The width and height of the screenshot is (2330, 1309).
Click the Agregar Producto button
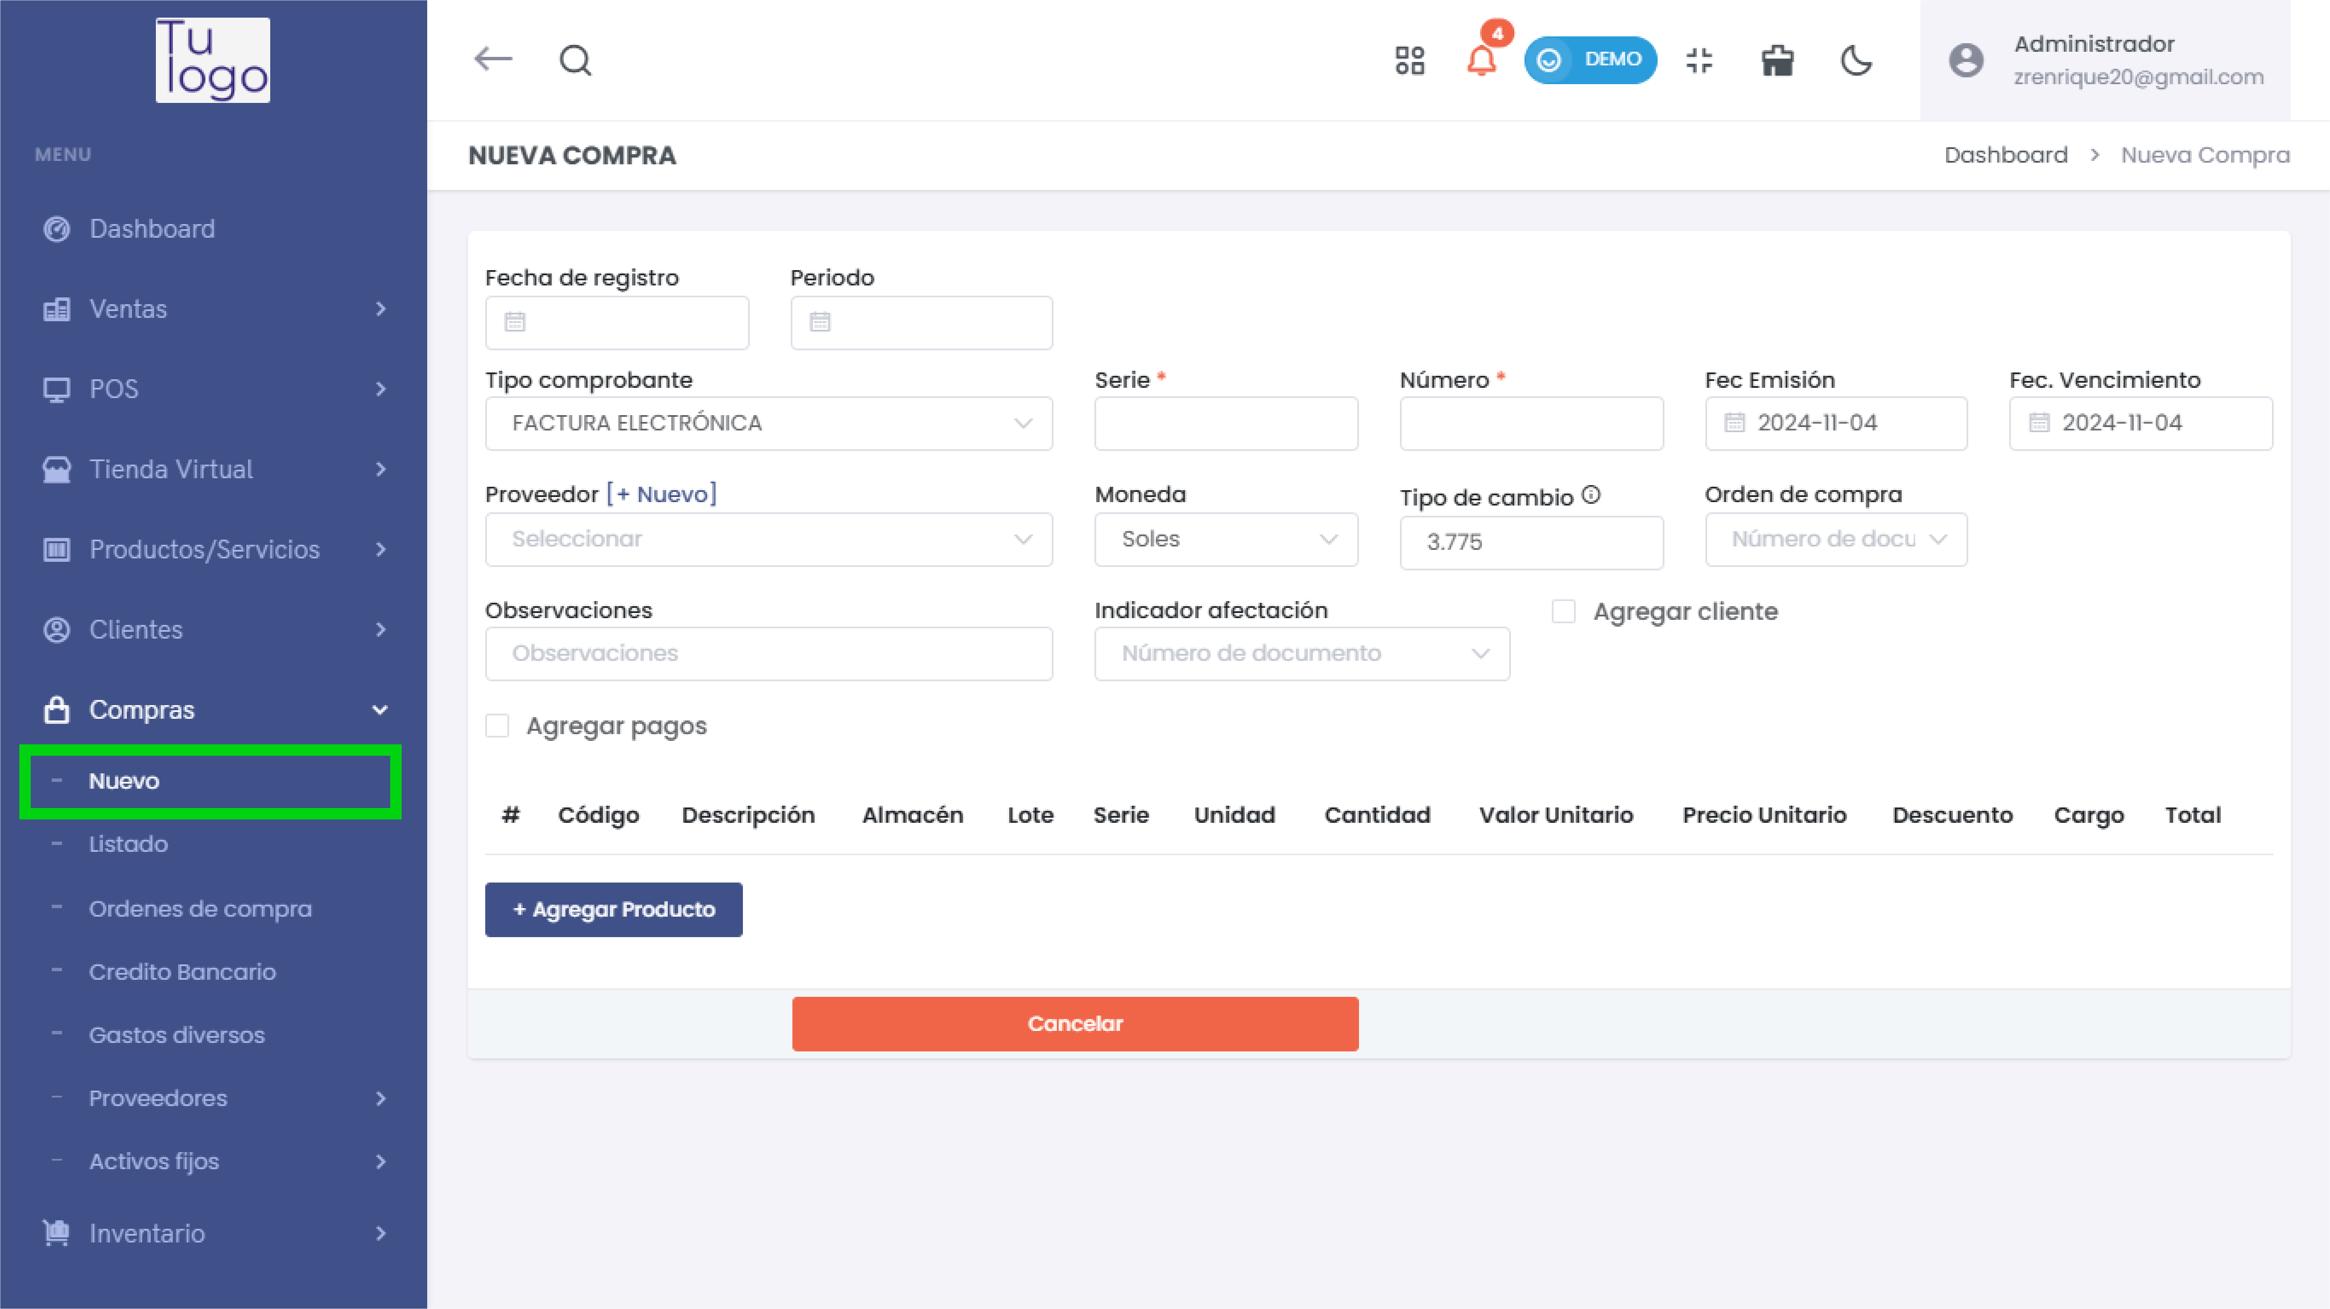[x=613, y=909]
